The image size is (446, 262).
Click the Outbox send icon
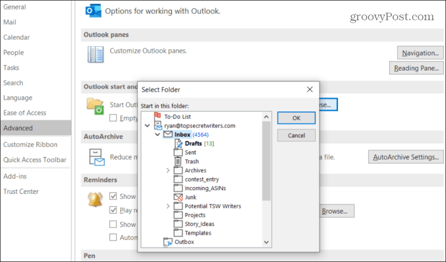[168, 242]
